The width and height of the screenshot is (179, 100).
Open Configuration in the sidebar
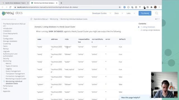coord(8,39)
